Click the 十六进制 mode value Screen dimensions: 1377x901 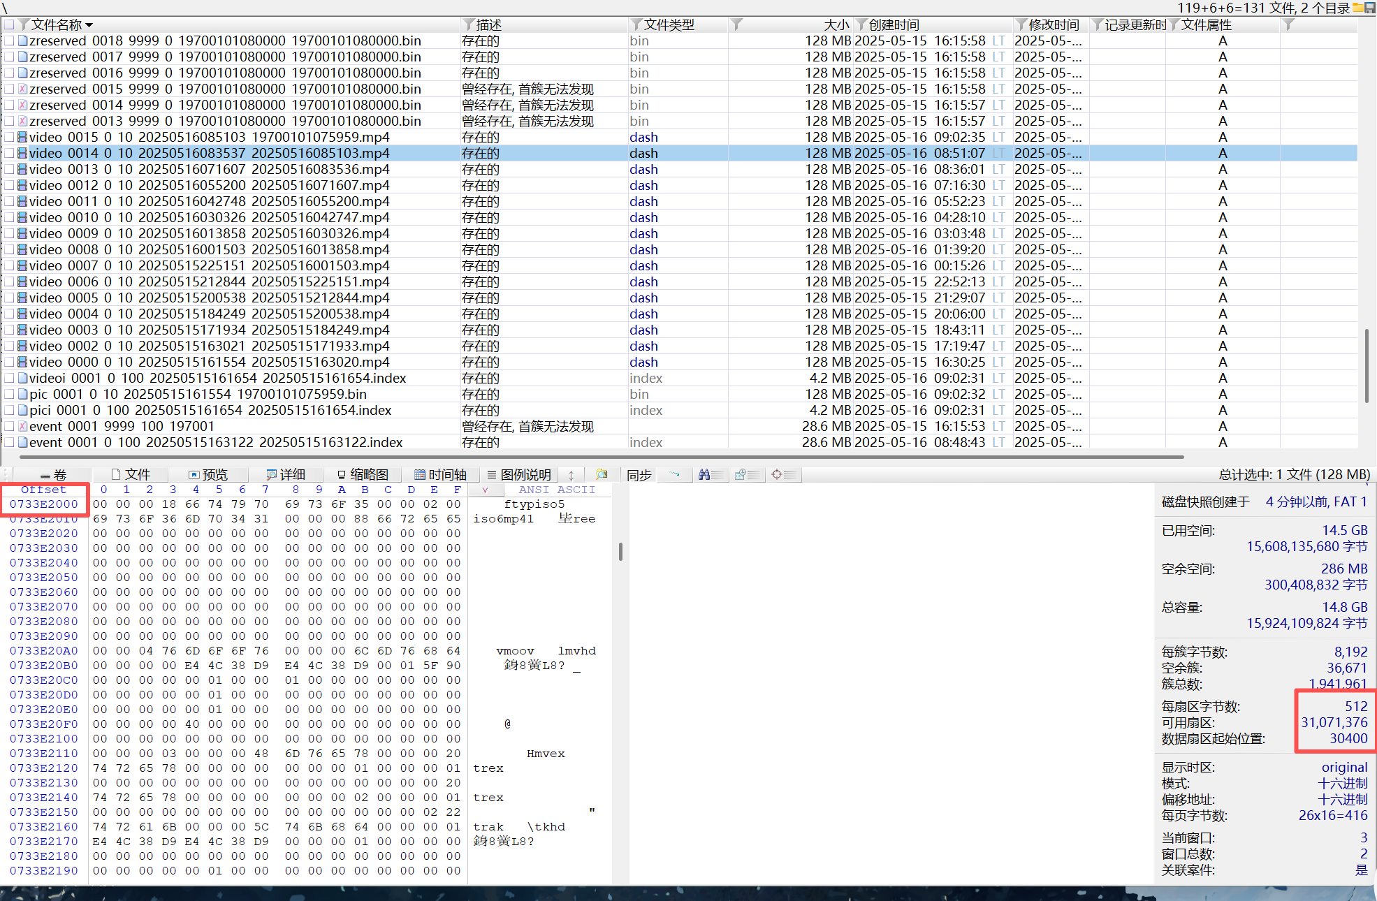pos(1342,784)
